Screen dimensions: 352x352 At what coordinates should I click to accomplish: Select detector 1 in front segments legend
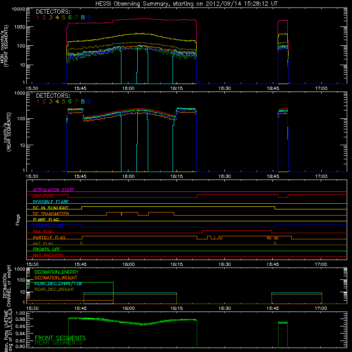[x=38, y=18]
